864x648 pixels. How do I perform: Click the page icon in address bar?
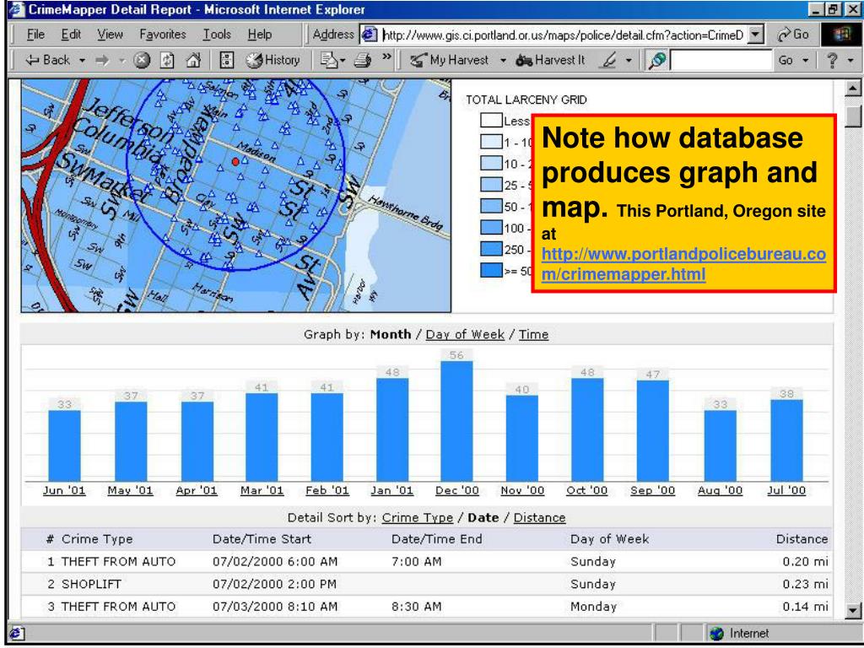[x=370, y=35]
